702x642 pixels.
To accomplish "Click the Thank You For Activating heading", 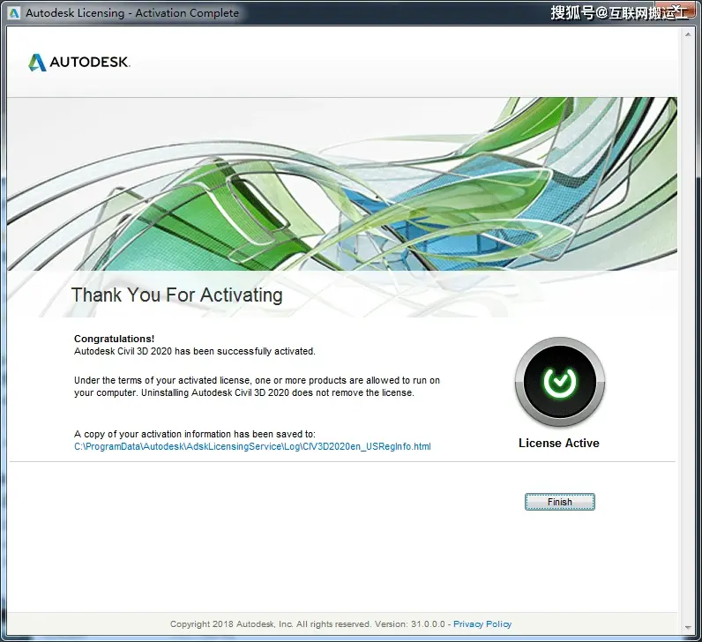I will [177, 295].
